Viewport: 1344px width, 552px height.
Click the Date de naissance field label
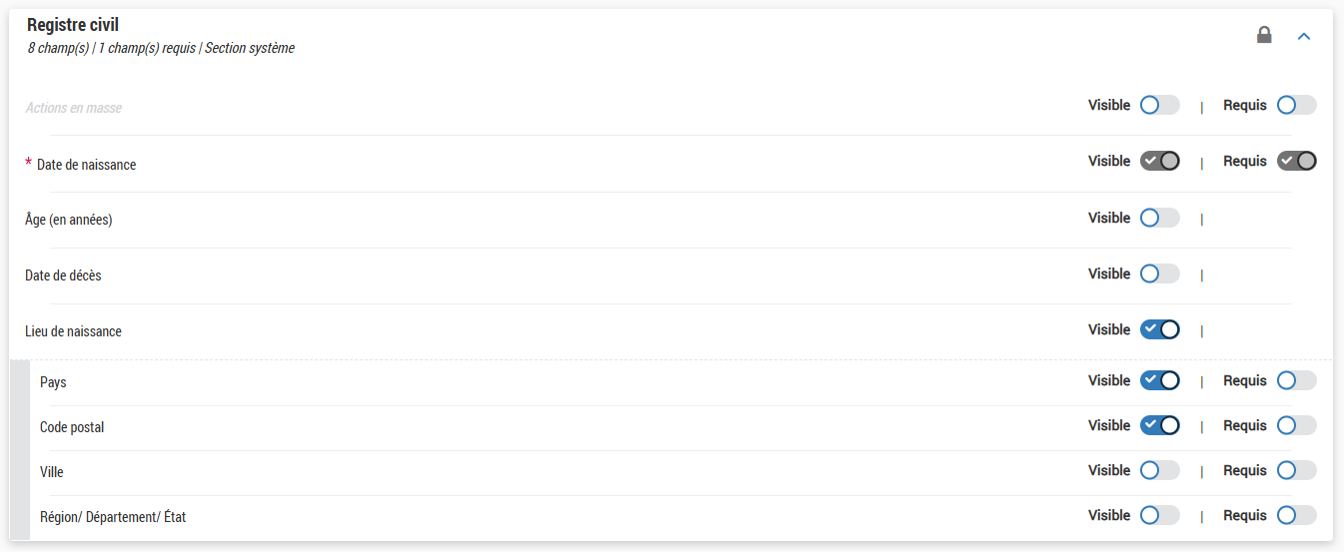[x=86, y=165]
